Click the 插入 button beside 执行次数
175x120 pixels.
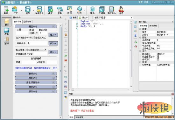pyautogui.click(x=53, y=35)
